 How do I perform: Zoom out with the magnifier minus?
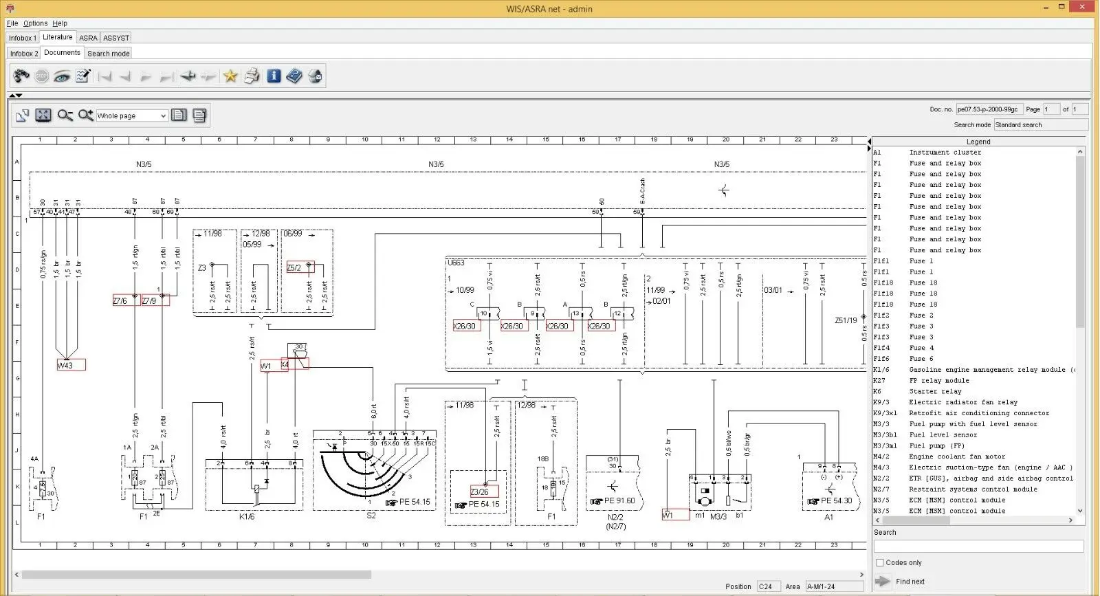point(65,115)
